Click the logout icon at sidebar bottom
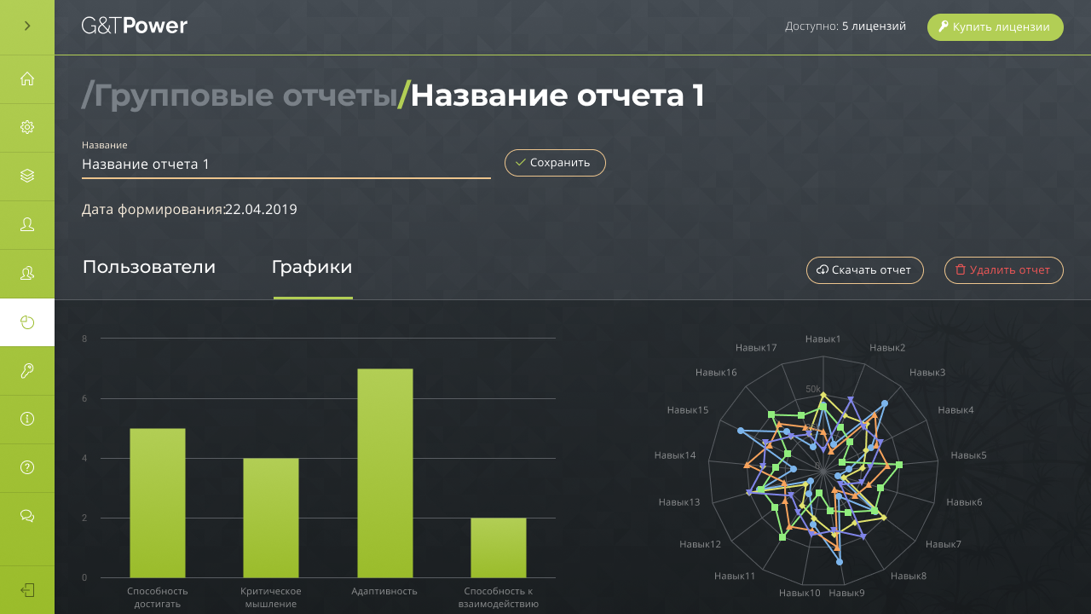Viewport: 1091px width, 614px height. [x=27, y=590]
